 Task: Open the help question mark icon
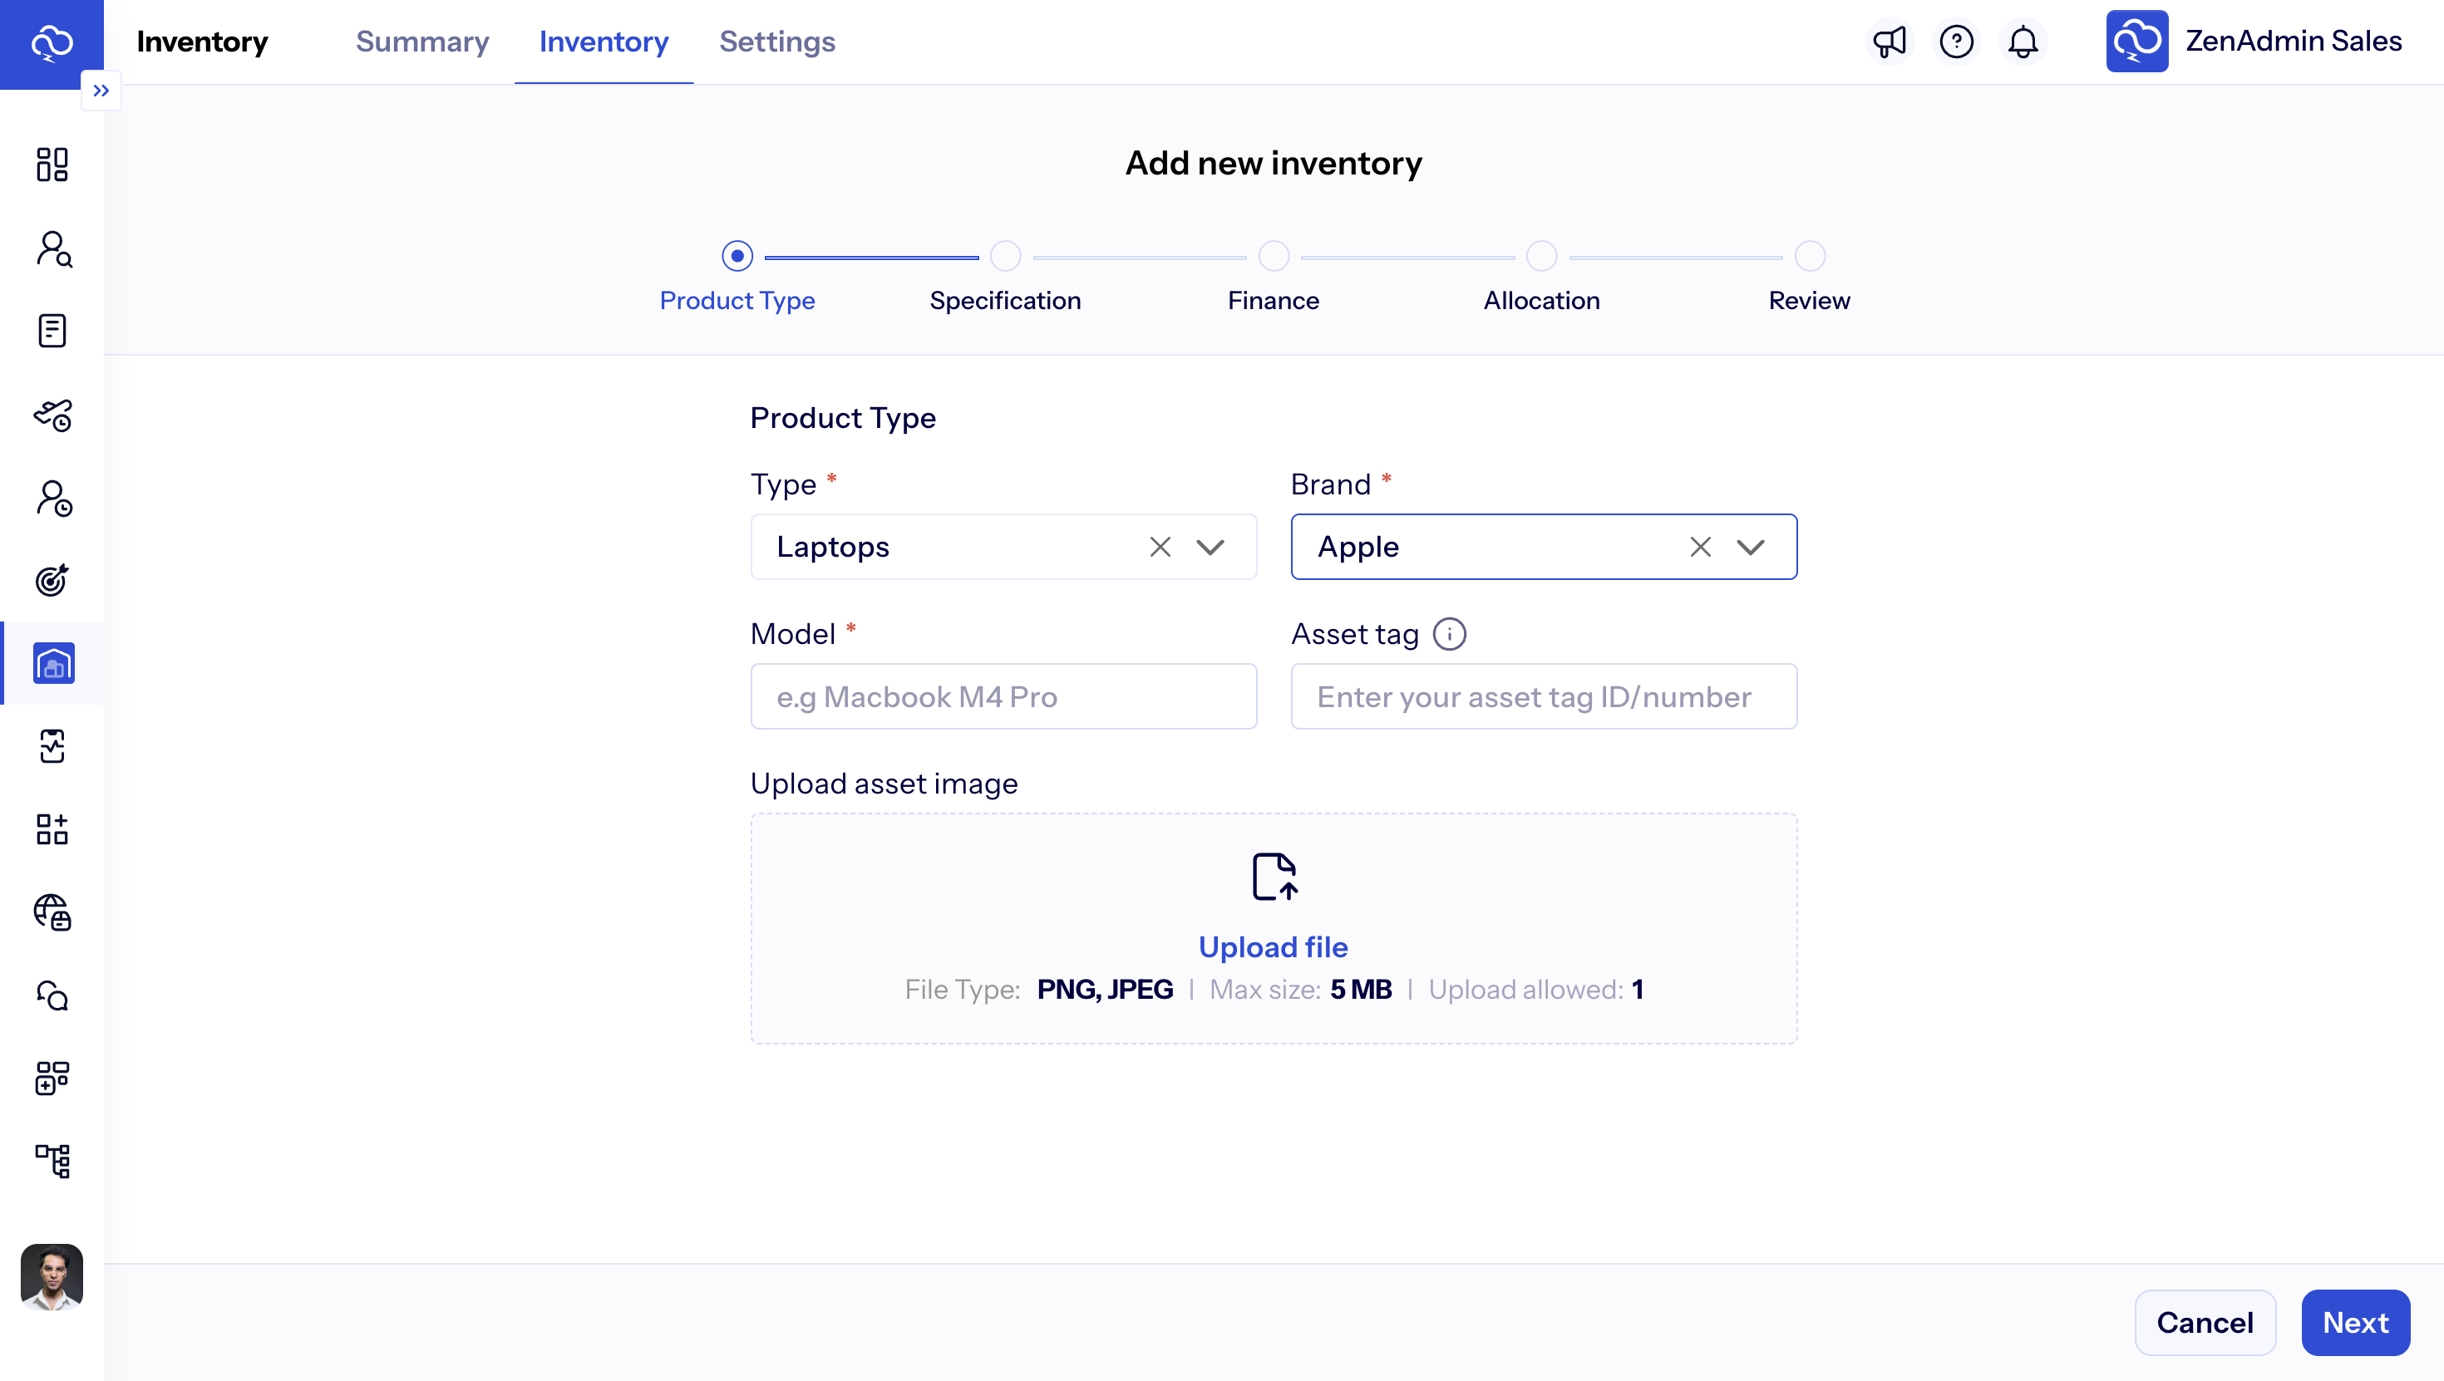tap(1955, 42)
